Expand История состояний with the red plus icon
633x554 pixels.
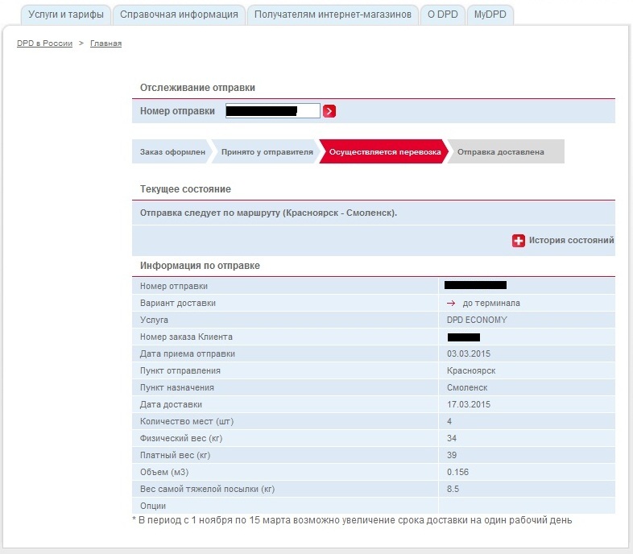[x=519, y=241]
